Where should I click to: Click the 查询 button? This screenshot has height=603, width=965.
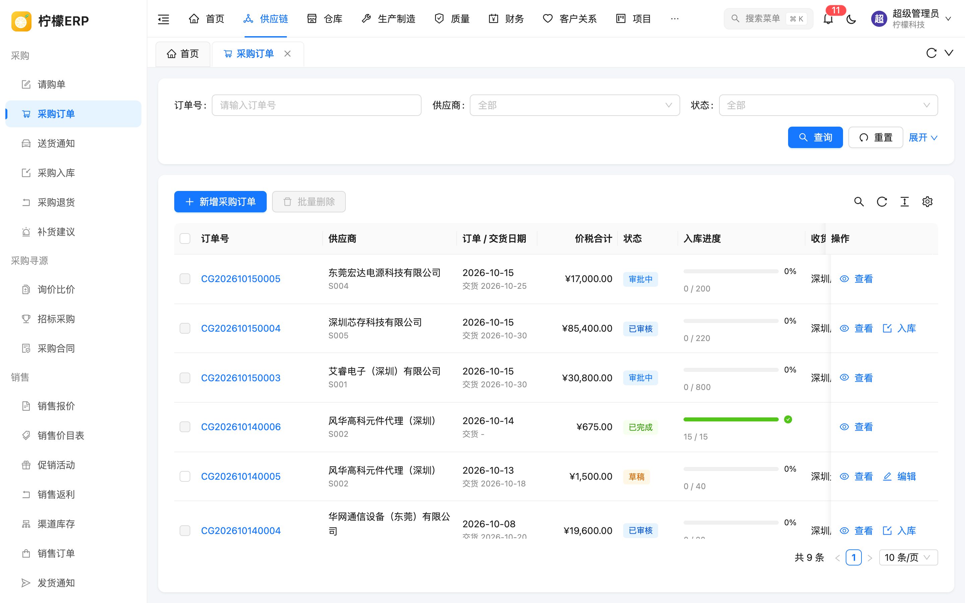coord(816,138)
